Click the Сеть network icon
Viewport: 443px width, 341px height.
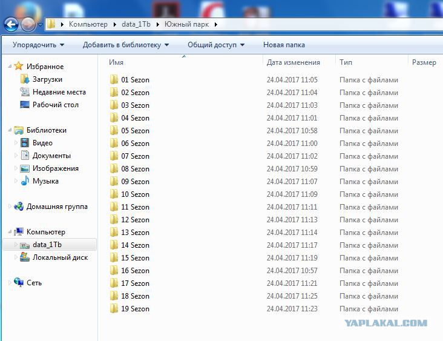pos(19,282)
